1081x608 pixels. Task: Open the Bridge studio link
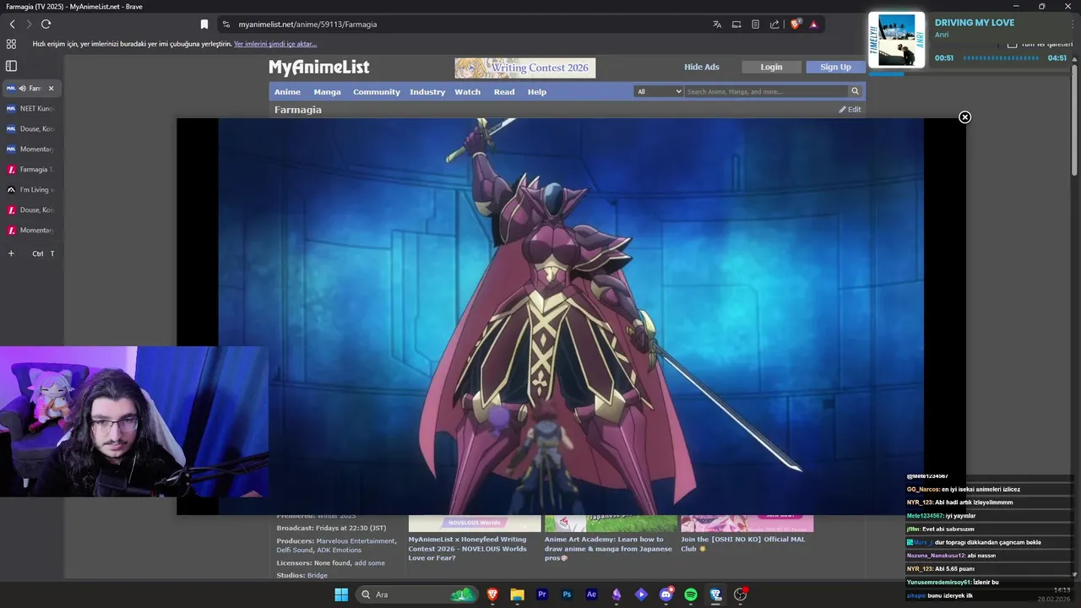coord(318,575)
